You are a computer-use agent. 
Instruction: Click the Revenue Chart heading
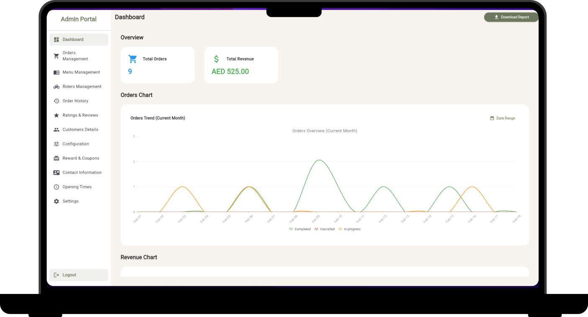(139, 257)
